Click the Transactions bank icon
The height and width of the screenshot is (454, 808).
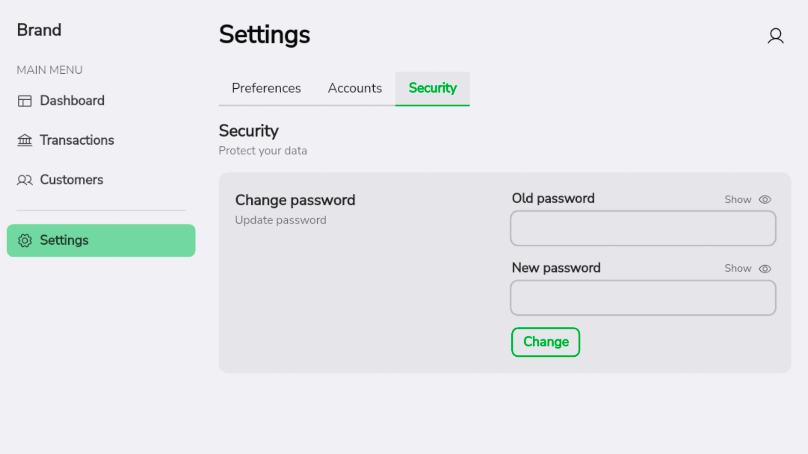tap(24, 140)
